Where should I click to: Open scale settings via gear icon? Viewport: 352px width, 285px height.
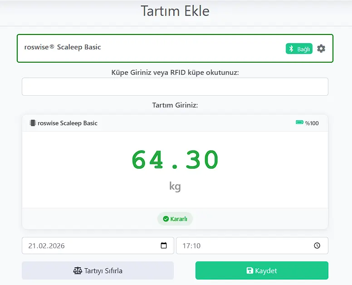pos(321,49)
